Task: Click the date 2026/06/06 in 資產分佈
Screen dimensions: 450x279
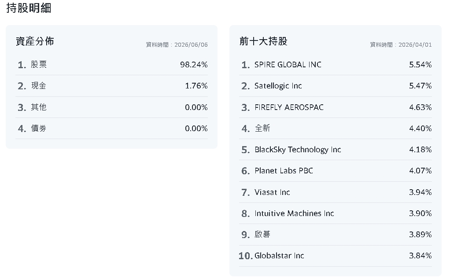Action: 191,45
